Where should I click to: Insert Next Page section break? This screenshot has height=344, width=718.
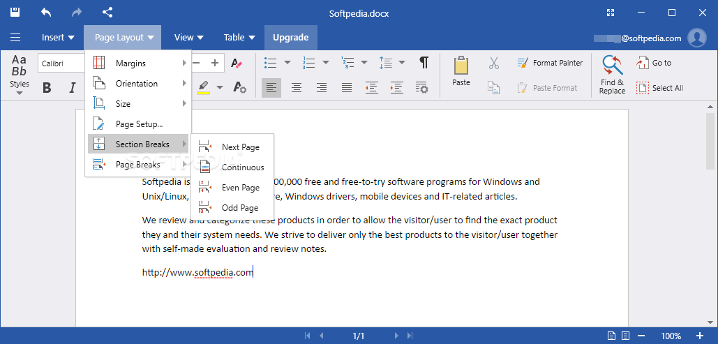[x=232, y=147]
